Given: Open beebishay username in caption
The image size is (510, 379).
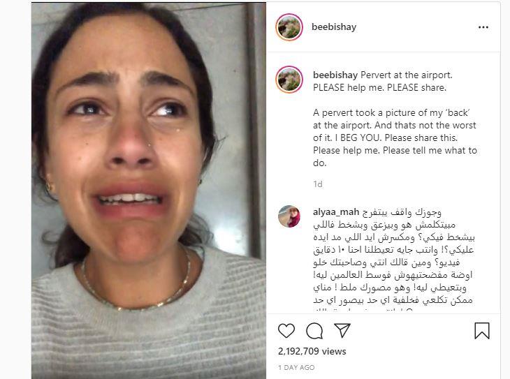Looking at the screenshot, I should [x=335, y=75].
